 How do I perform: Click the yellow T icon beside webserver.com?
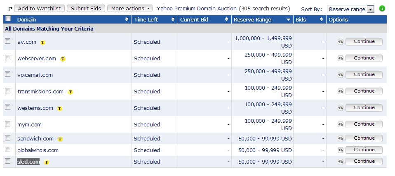tap(63, 59)
